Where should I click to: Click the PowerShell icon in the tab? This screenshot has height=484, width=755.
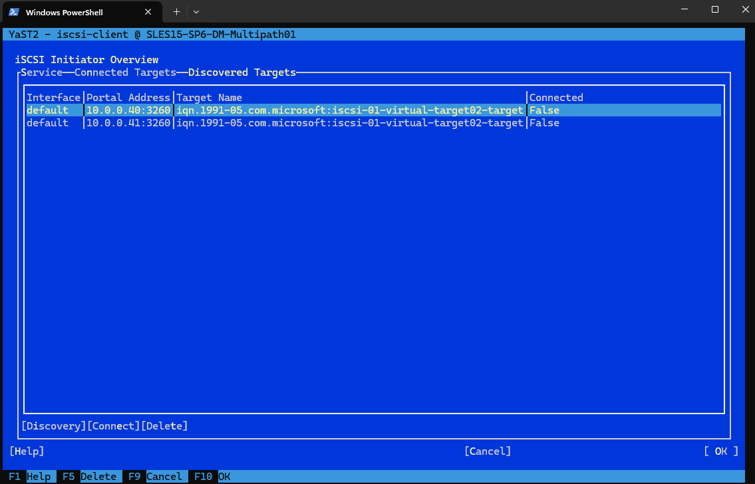coord(14,12)
